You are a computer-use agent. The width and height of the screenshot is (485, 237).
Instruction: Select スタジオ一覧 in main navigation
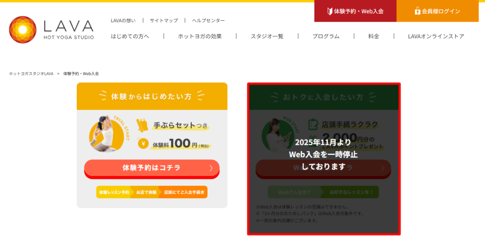pos(267,36)
